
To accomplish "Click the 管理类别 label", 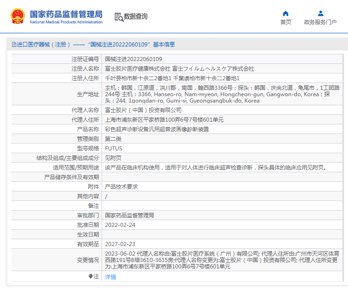I will (88, 139).
